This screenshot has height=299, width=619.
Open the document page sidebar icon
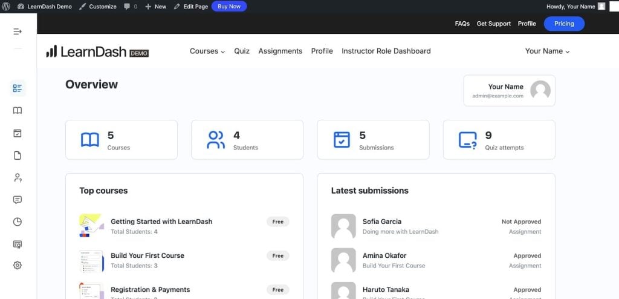point(18,156)
